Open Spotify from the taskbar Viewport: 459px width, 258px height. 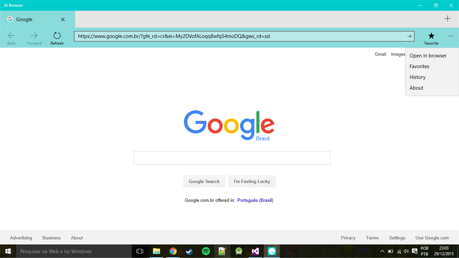pyautogui.click(x=206, y=251)
